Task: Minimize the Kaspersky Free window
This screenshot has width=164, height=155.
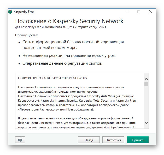Action: [127, 12]
